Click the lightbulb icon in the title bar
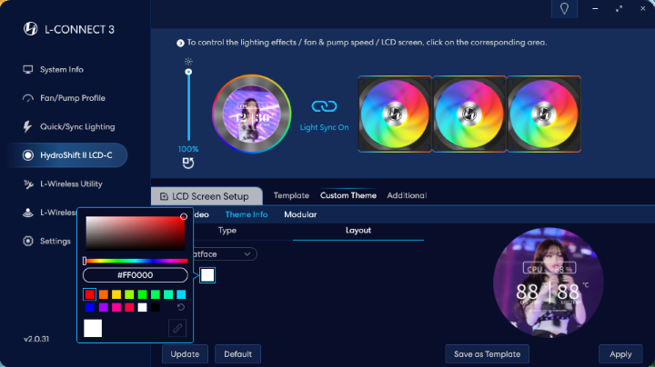655x367 pixels. pos(564,9)
